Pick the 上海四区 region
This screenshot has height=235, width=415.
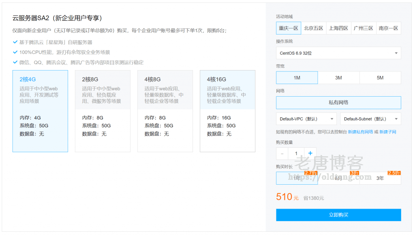pos(338,28)
